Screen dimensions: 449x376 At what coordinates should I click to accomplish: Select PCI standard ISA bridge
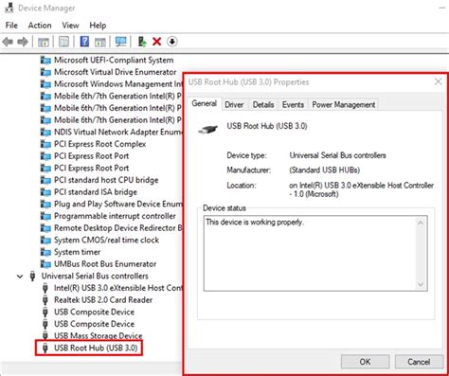click(96, 192)
